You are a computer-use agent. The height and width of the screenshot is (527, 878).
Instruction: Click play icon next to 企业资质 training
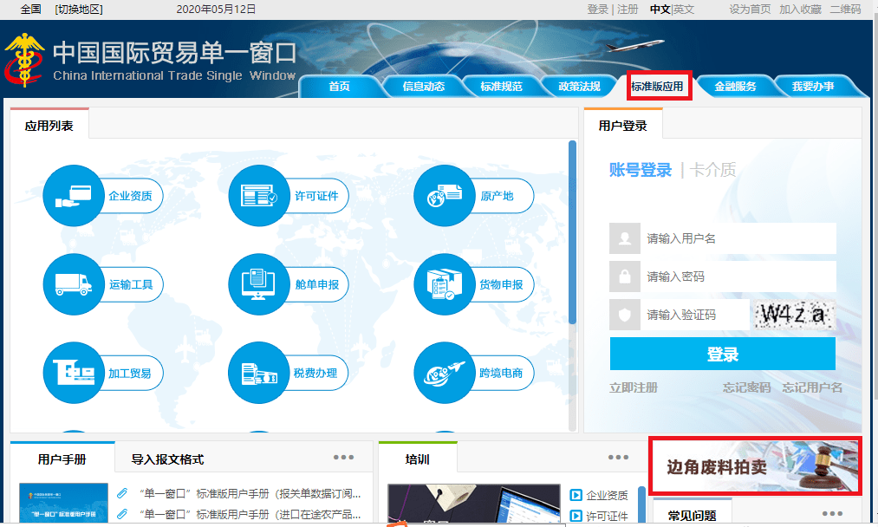[576, 495]
